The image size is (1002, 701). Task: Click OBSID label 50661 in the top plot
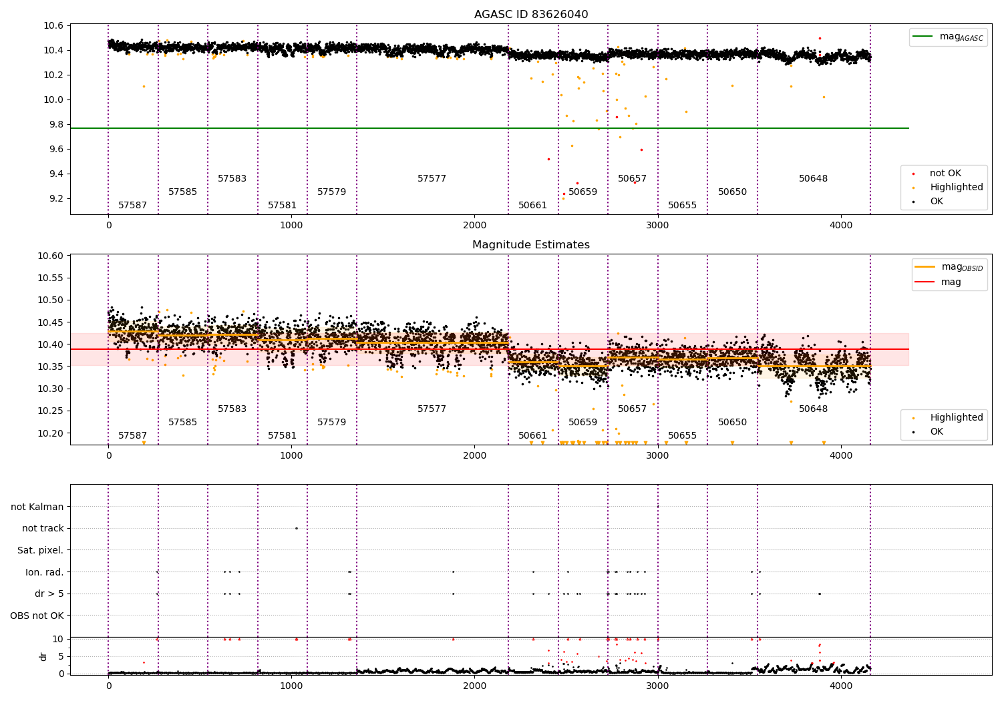tap(533, 206)
